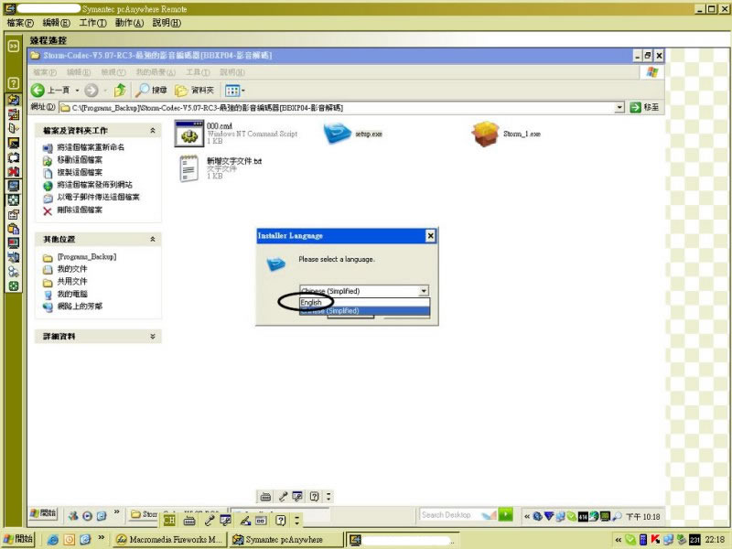Image resolution: width=732 pixels, height=549 pixels.
Task: Launch Internet Explorer from local quick launch
Action: [53, 539]
